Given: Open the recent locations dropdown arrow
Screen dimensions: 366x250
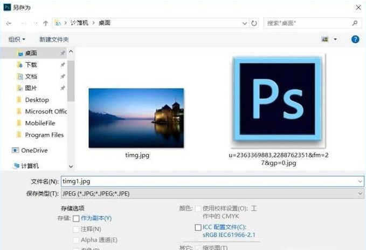Looking at the screenshot, I should pyautogui.click(x=36, y=23).
